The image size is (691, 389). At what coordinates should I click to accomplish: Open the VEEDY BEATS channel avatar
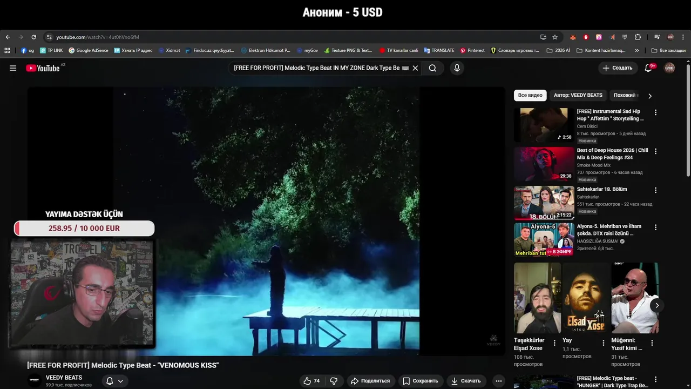click(x=35, y=380)
